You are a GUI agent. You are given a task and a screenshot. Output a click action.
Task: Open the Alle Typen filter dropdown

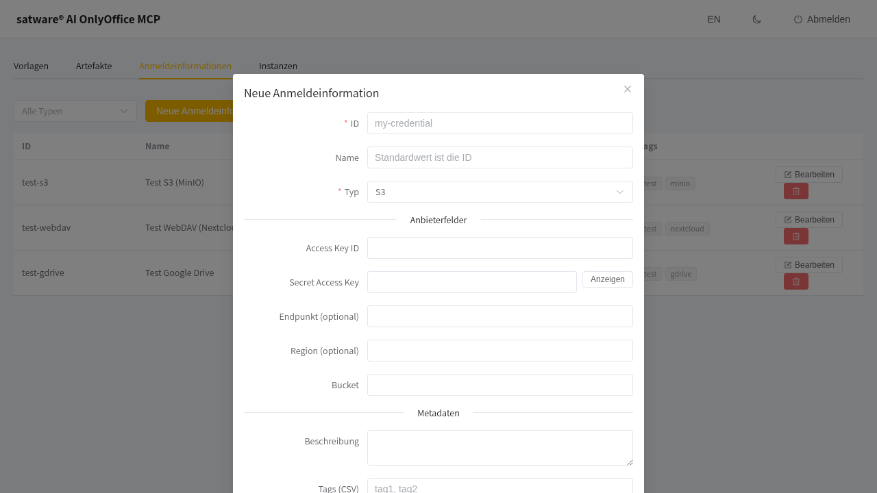[x=75, y=111]
